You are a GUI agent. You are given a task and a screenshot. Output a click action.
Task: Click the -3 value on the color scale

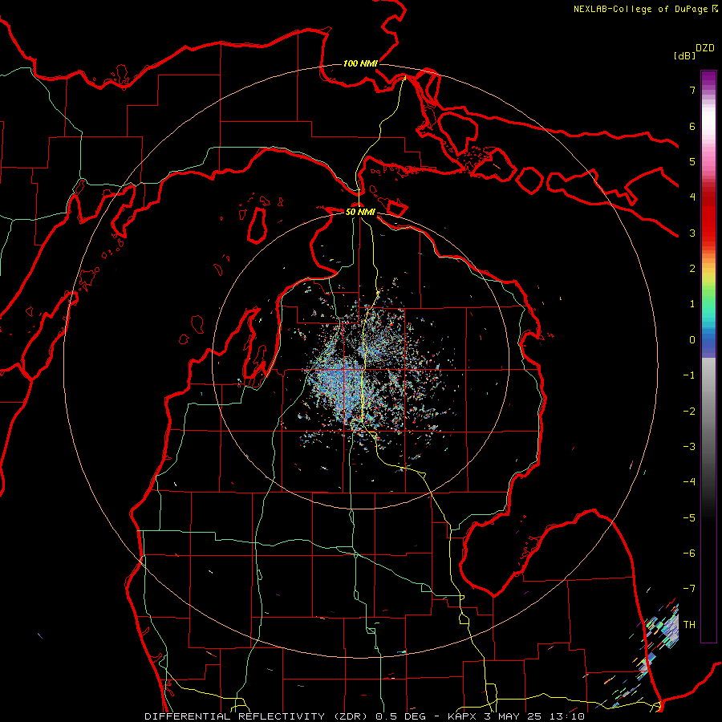(689, 446)
